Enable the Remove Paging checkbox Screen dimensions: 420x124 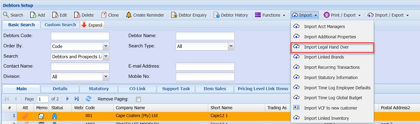pyautogui.click(x=138, y=99)
